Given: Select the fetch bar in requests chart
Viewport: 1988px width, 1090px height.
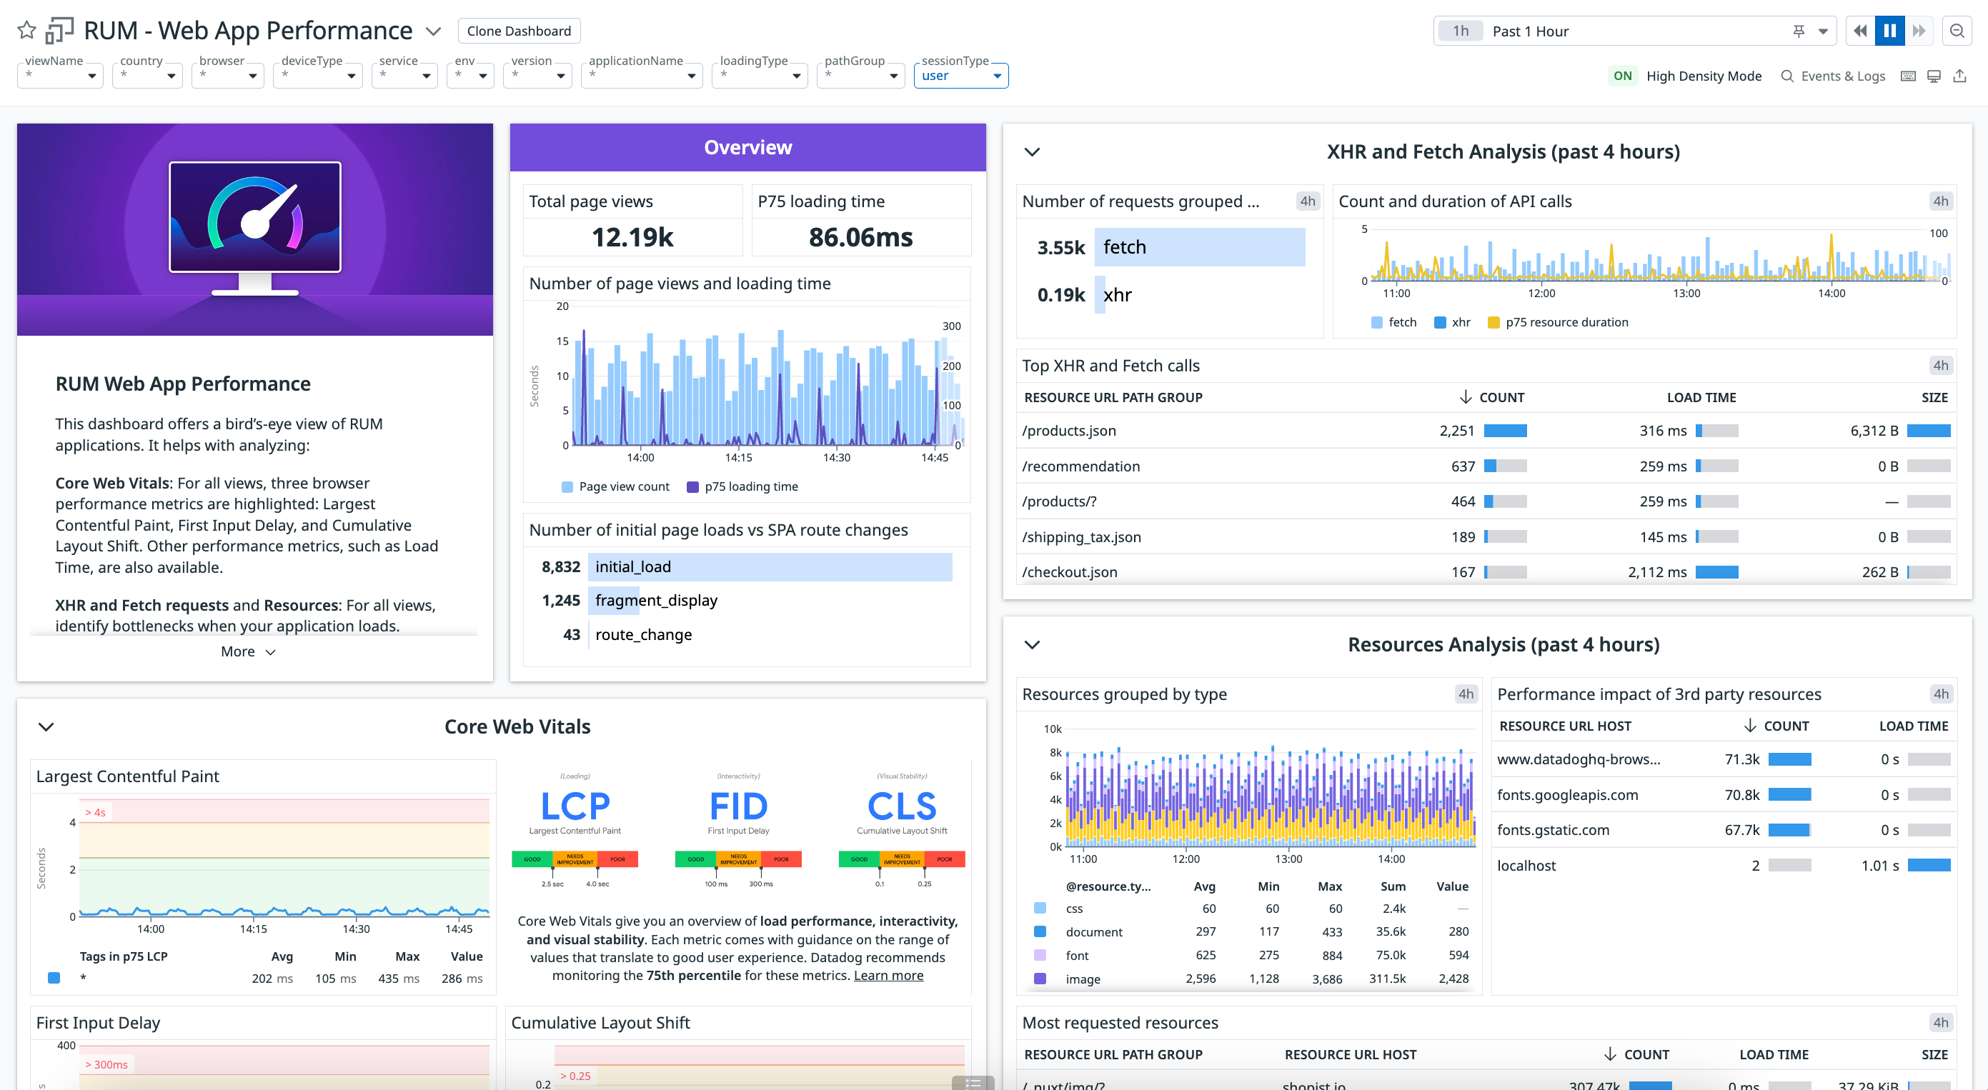Looking at the screenshot, I should 1198,247.
